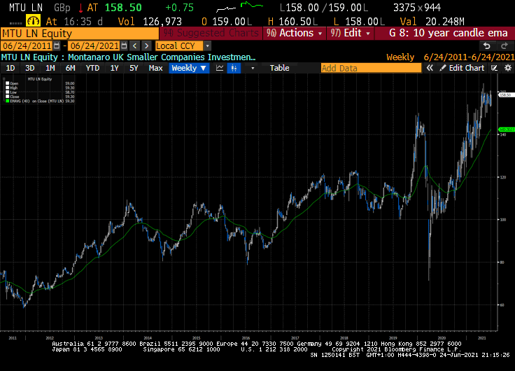The image size is (515, 371).
Task: Click the last price label 158.50 on axis
Action: [505, 95]
